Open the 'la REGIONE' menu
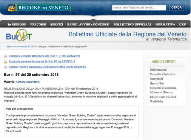 coord(17,24)
